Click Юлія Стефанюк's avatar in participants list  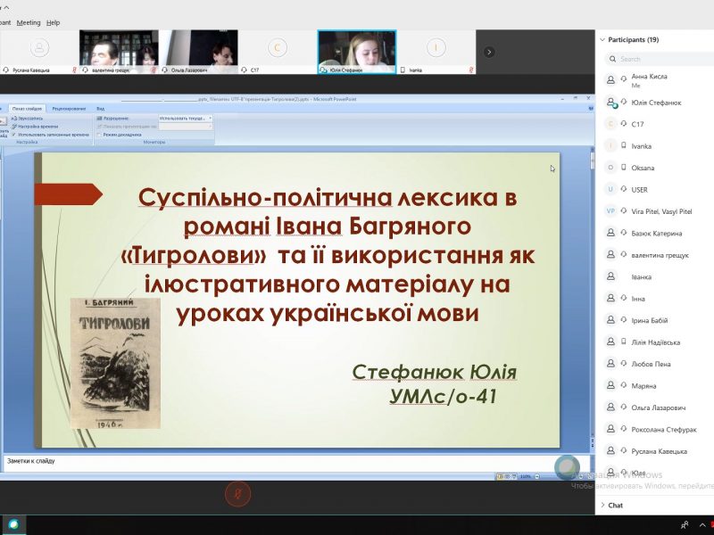pos(611,103)
